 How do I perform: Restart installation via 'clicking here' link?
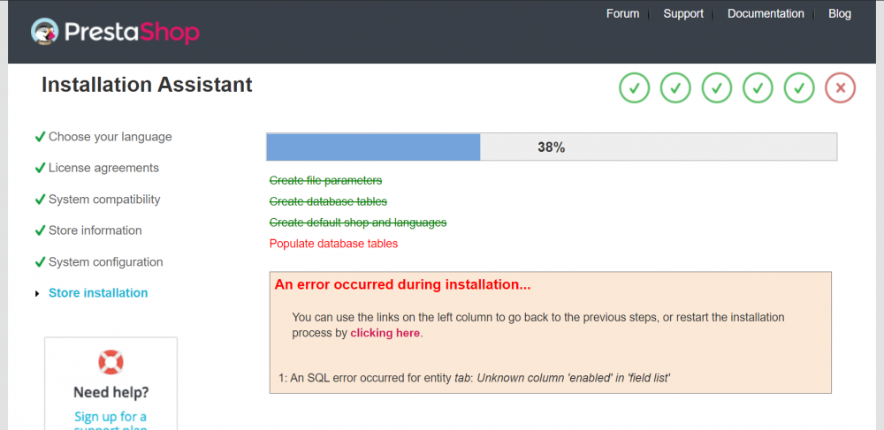pos(385,333)
